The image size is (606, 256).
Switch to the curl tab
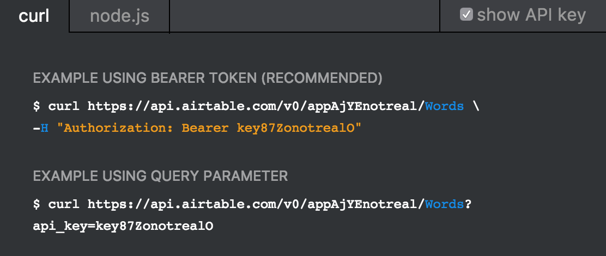[34, 16]
